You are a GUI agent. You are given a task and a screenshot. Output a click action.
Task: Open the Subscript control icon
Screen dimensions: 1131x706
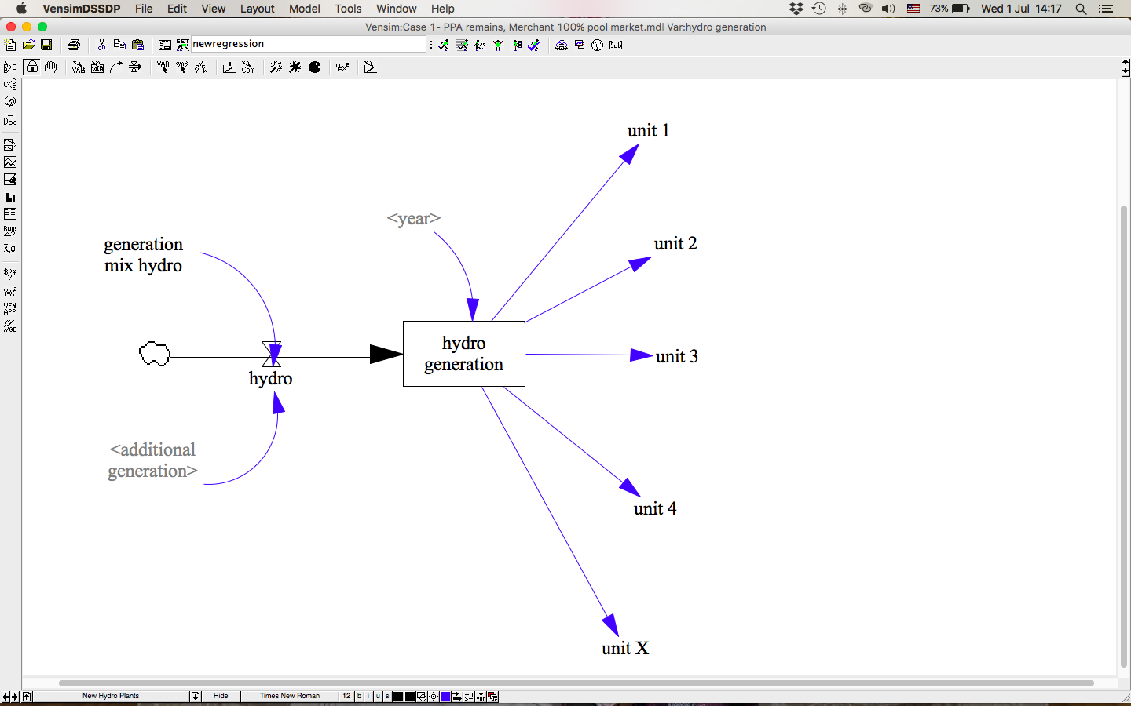[616, 45]
